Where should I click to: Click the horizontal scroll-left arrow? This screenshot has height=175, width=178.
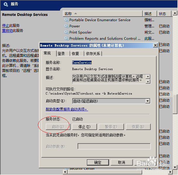65,172
